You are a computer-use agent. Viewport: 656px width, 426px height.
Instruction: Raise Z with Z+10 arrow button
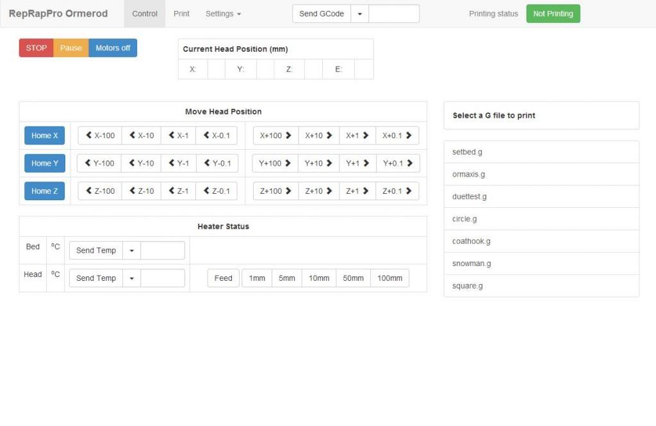coord(318,191)
